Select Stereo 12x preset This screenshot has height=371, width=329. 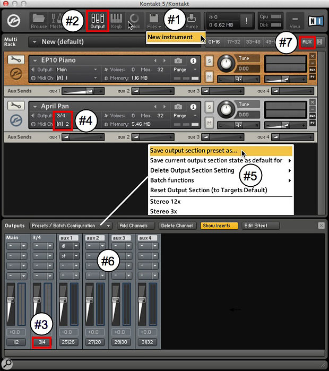click(221, 202)
